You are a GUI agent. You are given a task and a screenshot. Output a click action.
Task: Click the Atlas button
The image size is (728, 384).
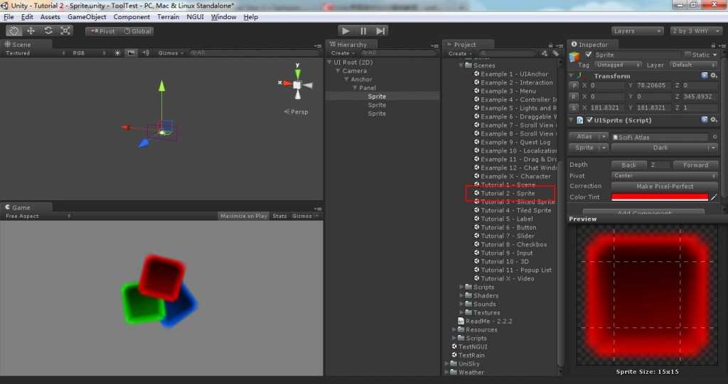point(588,137)
